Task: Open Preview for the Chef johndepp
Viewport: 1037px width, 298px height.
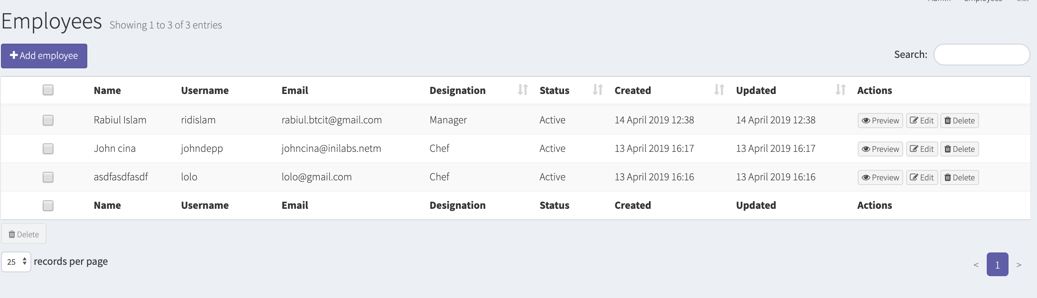Action: [880, 149]
